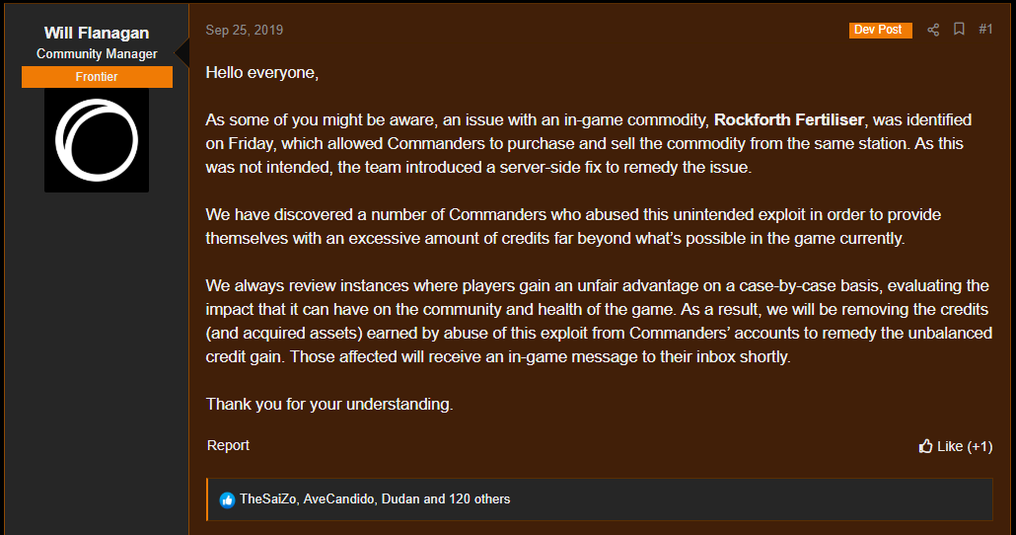Open Will Flanagan's avatar image
The width and height of the screenshot is (1016, 535).
[x=97, y=140]
